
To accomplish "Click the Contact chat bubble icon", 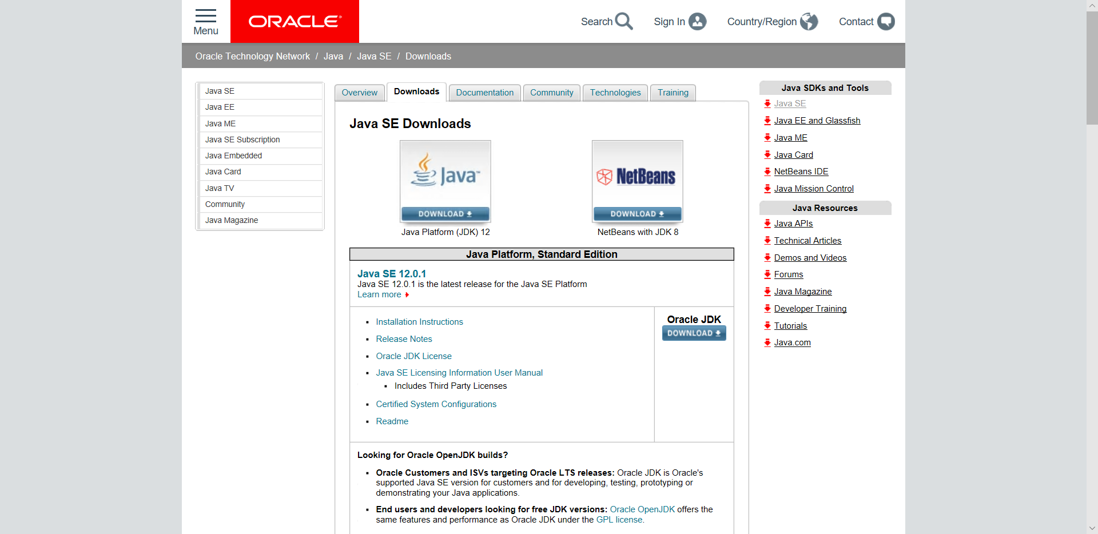I will tap(886, 21).
